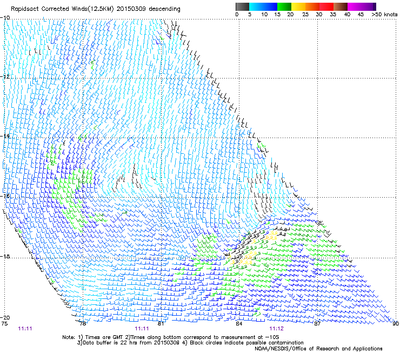This screenshot has width=400, height=352.
Task: Click the '87' longitude label
Action: (x=317, y=323)
